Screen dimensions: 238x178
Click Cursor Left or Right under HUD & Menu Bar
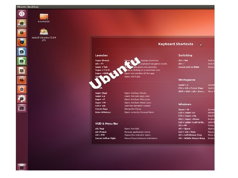click(x=105, y=138)
